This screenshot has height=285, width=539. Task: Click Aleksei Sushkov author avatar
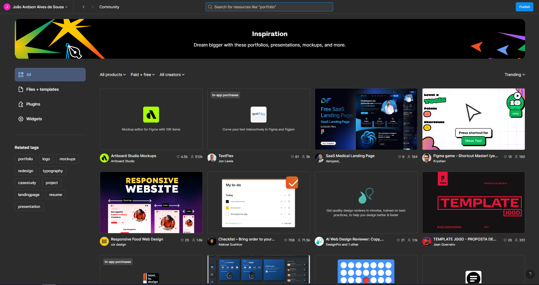click(x=212, y=241)
